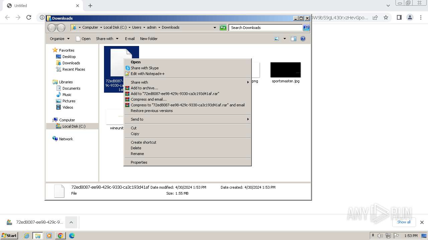The width and height of the screenshot is (428, 240).
Task: Open a new Chrome tab
Action: (x=90, y=6)
